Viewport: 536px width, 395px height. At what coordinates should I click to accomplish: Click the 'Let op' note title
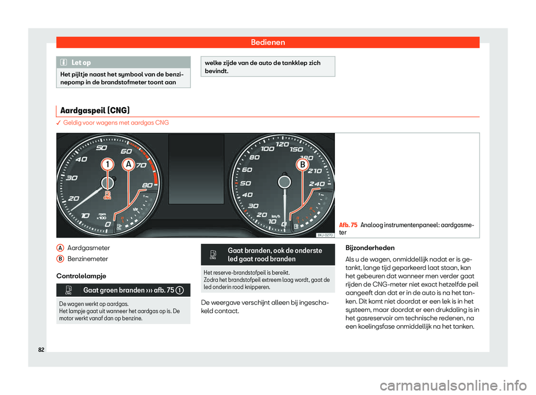click(82, 62)
